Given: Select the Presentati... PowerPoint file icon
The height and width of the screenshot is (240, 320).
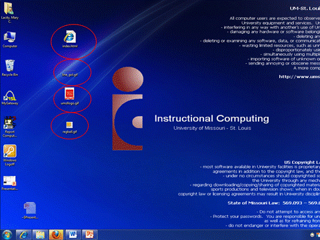Looking at the screenshot, I should [x=9, y=181].
